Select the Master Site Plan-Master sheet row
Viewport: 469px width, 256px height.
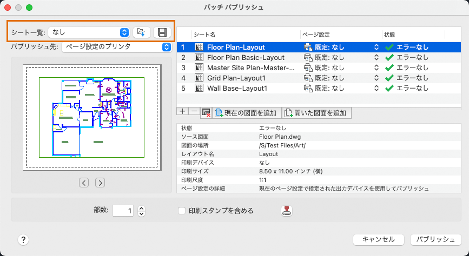(319, 68)
